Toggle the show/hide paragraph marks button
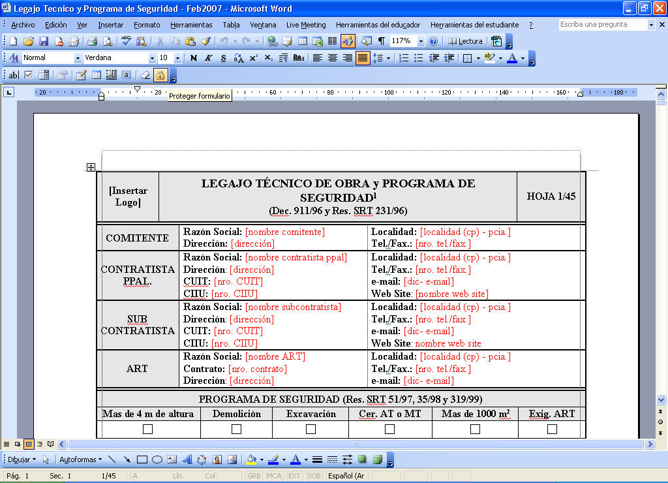 382,41
